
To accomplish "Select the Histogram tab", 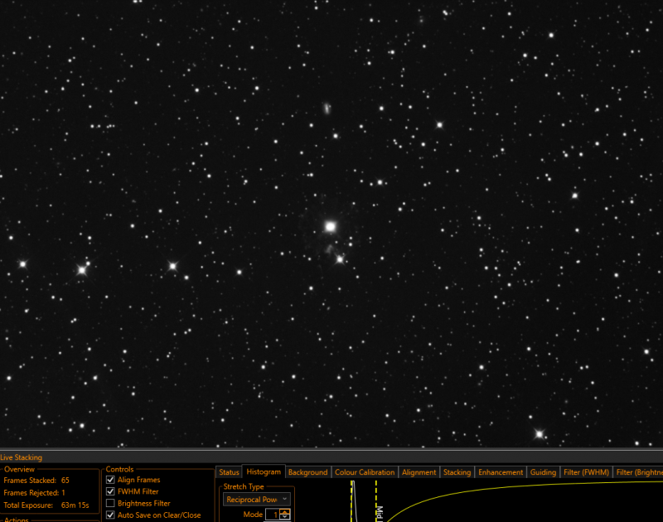I will (264, 471).
